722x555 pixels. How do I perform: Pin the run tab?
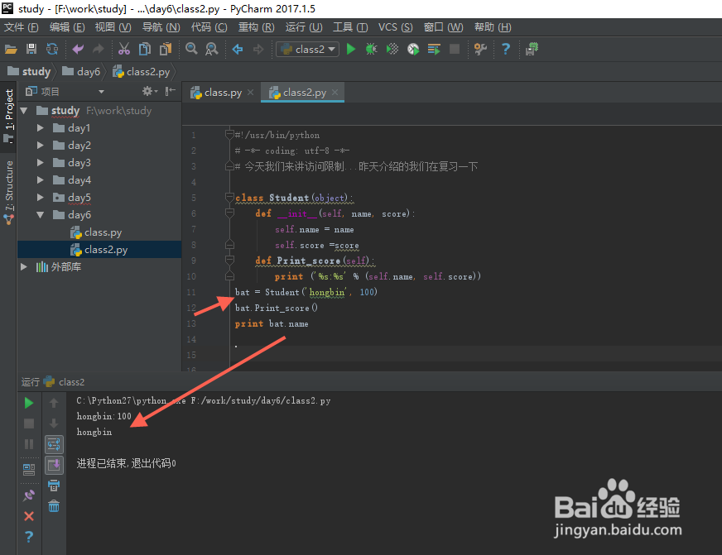(x=28, y=495)
